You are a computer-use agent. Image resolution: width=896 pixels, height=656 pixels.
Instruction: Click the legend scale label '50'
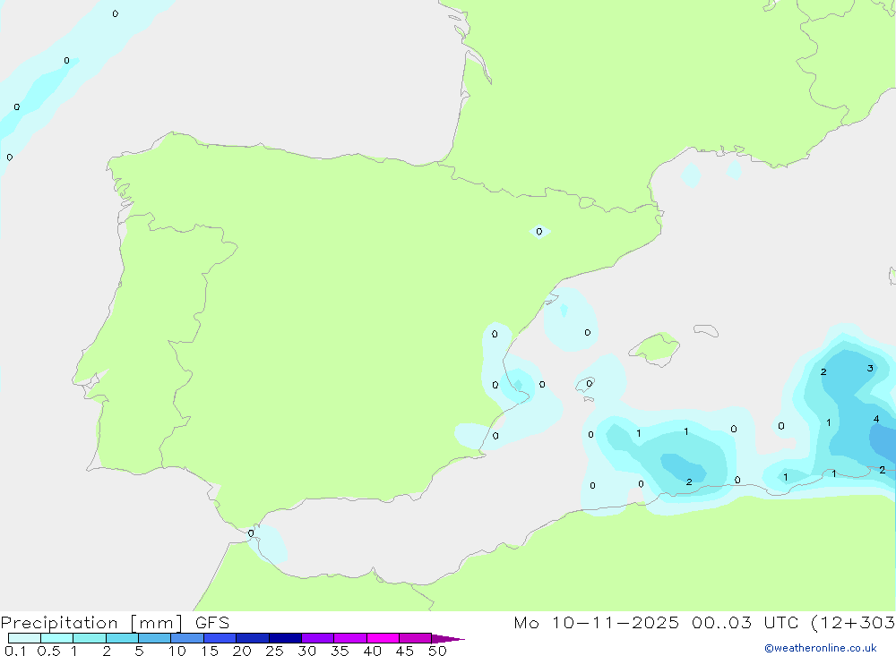[437, 651]
